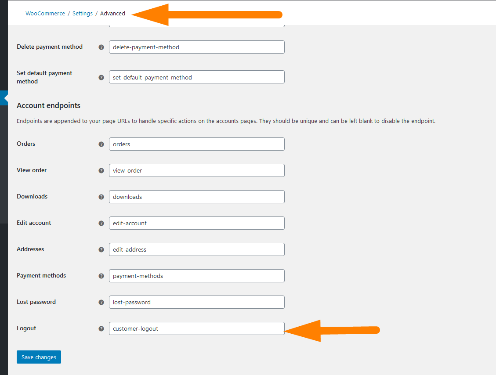Click the Lost password field label
This screenshot has height=375, width=496.
pyautogui.click(x=36, y=302)
